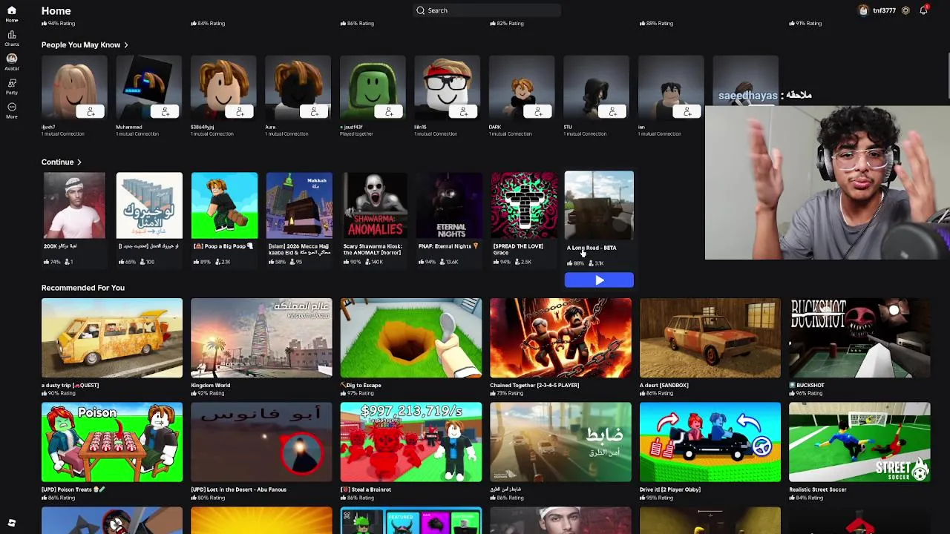Viewport: 950px width, 534px height.
Task: Open 2026 Mecca Hajj game thumbnail
Action: click(x=299, y=205)
